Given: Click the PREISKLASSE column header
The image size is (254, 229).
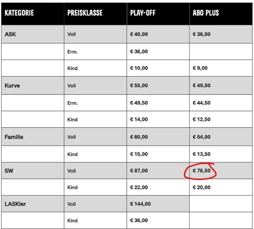Looking at the screenshot, I should (x=85, y=13).
